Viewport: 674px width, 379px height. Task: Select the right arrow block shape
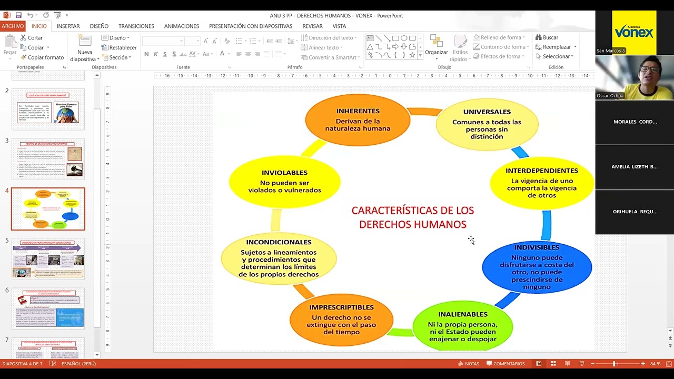tap(395, 47)
